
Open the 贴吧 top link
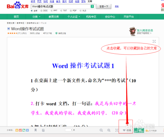46,1
